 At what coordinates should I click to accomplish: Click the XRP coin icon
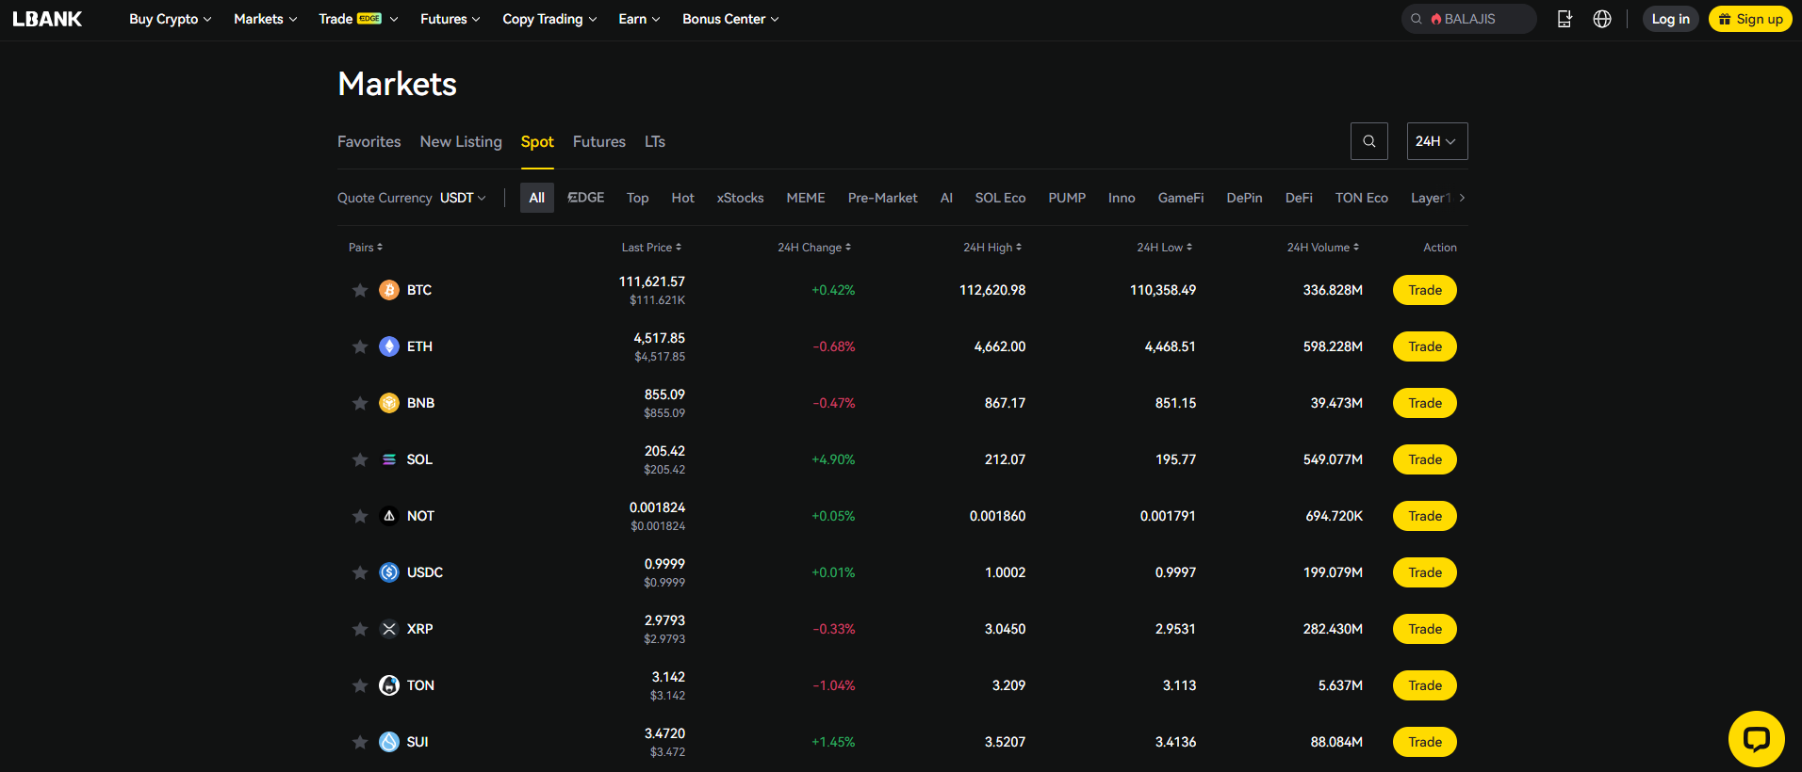point(389,629)
